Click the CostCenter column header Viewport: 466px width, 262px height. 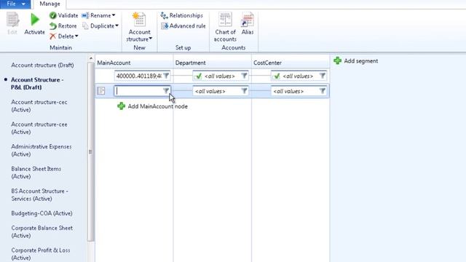coord(291,63)
